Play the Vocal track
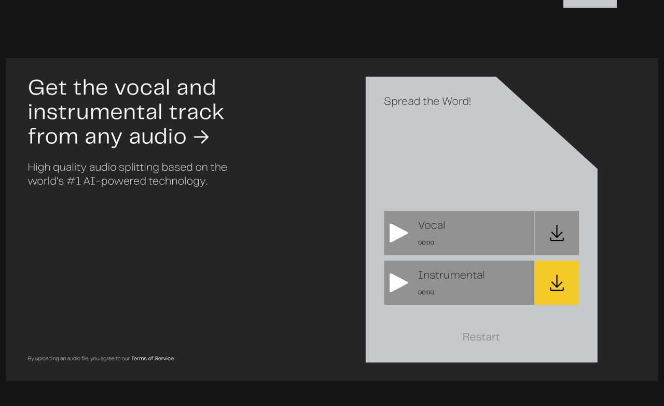 pyautogui.click(x=398, y=233)
